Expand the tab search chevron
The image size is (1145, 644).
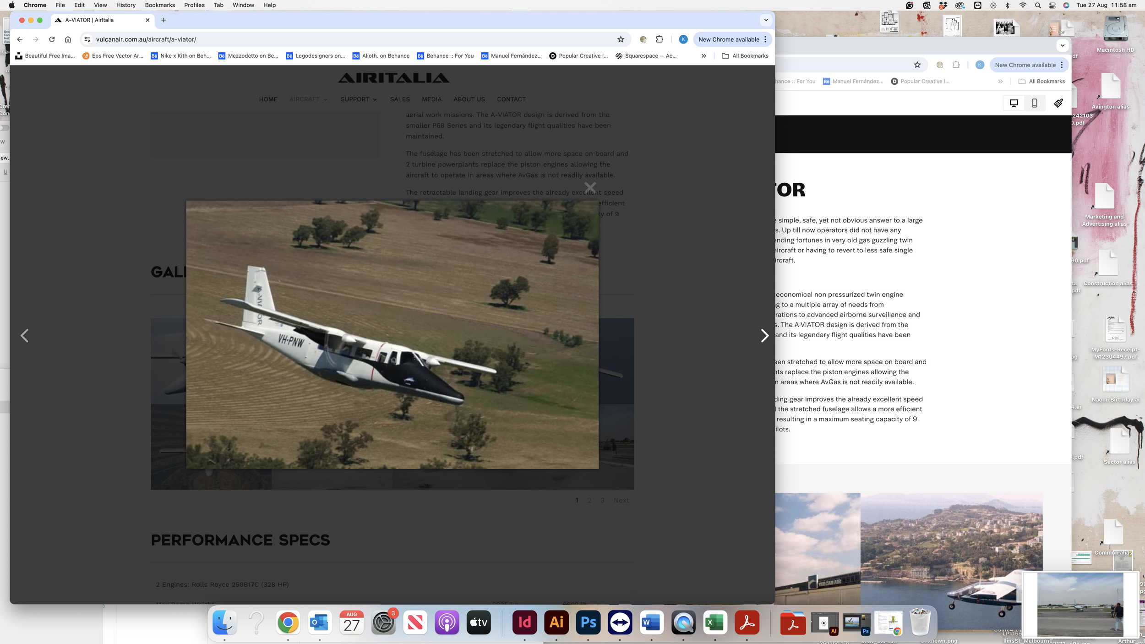pos(766,20)
